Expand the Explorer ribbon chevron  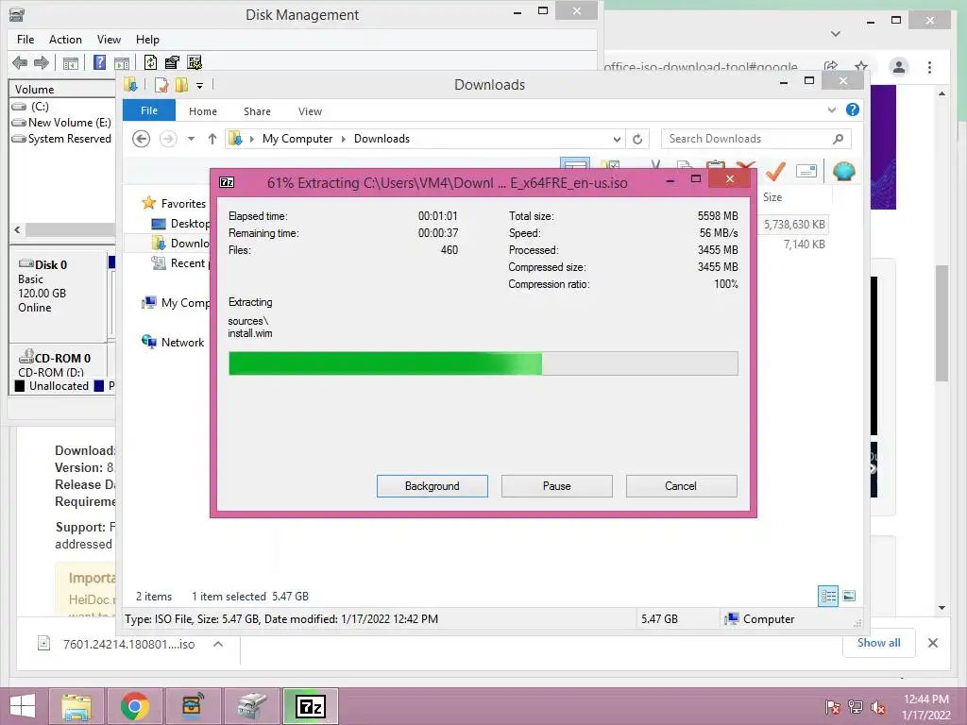(831, 110)
